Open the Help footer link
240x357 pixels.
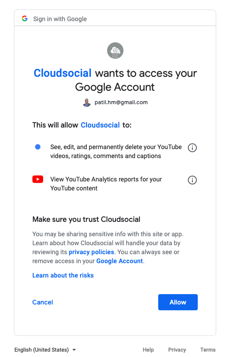(x=148, y=349)
